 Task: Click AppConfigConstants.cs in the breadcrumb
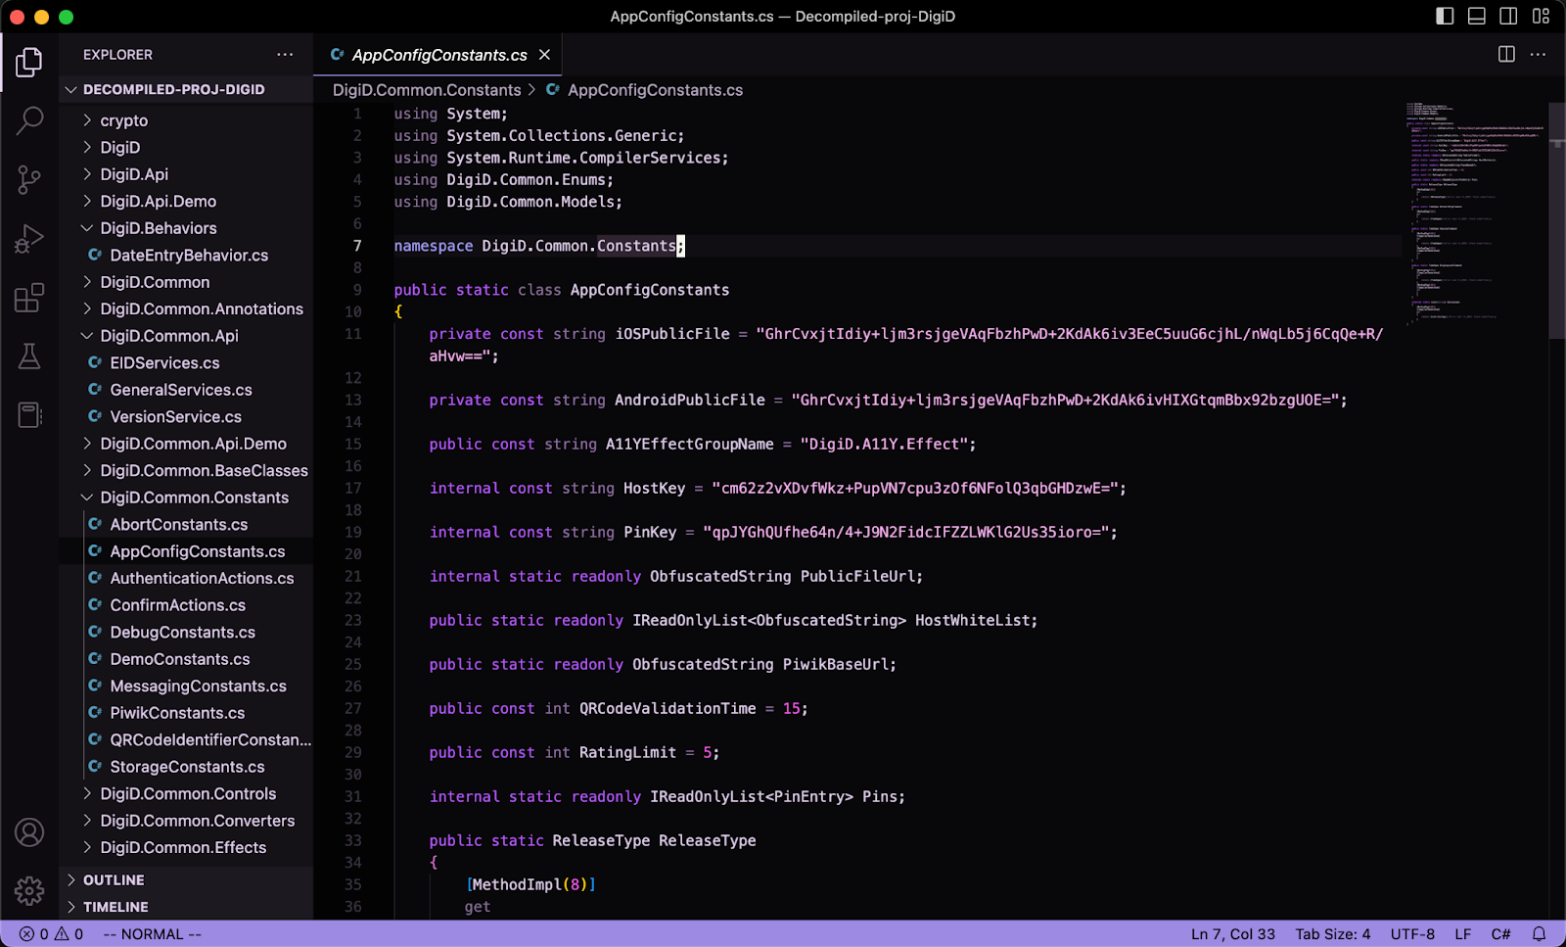tap(655, 90)
